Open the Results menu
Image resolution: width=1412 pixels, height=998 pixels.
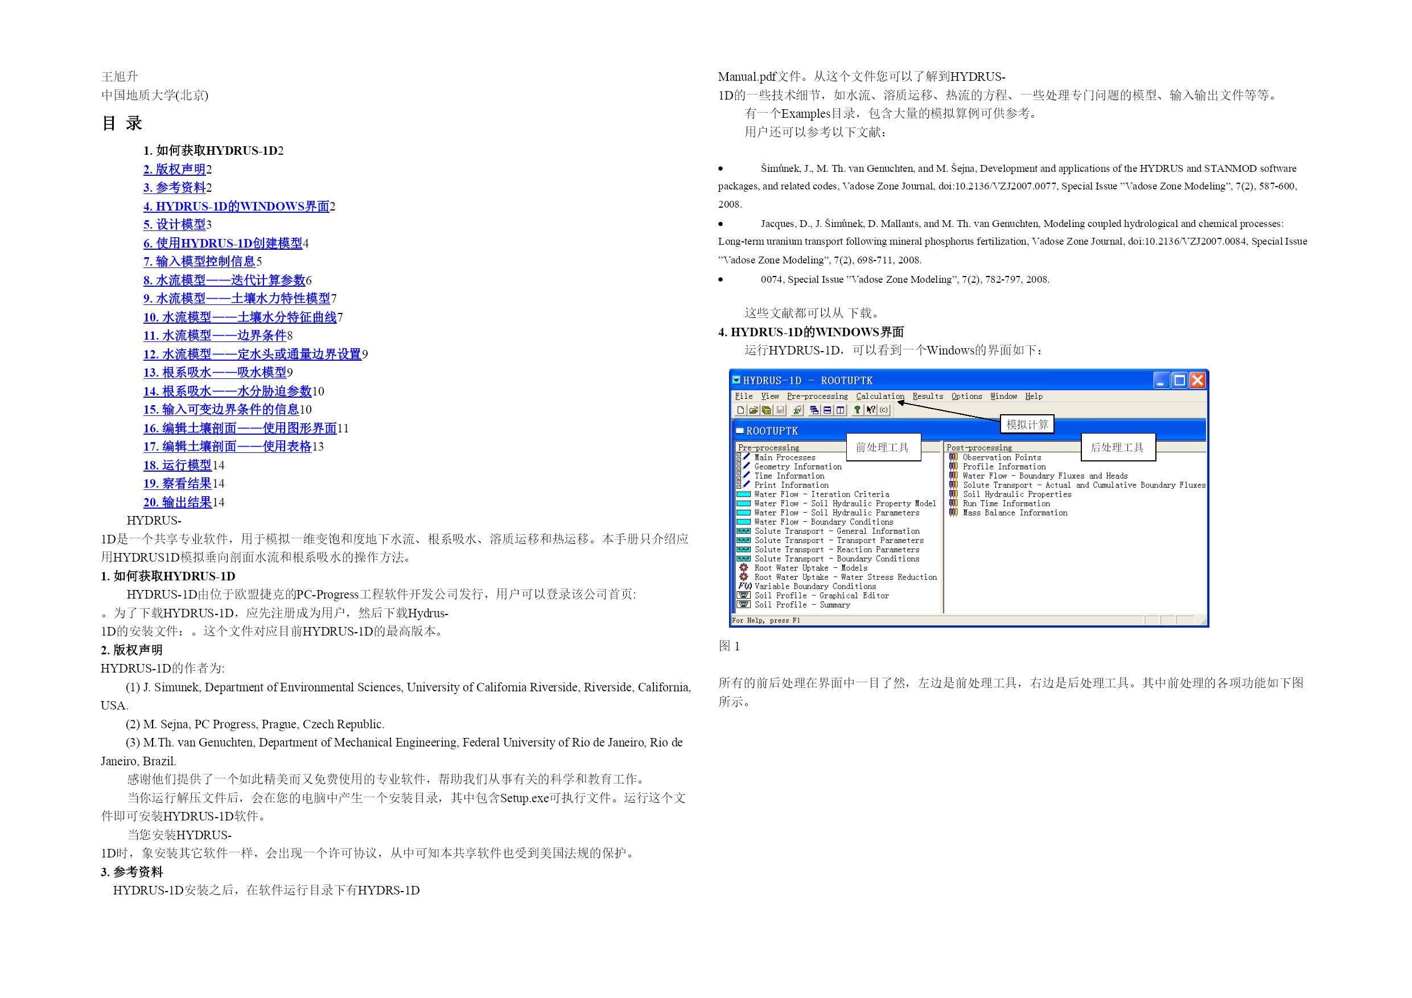tap(928, 396)
